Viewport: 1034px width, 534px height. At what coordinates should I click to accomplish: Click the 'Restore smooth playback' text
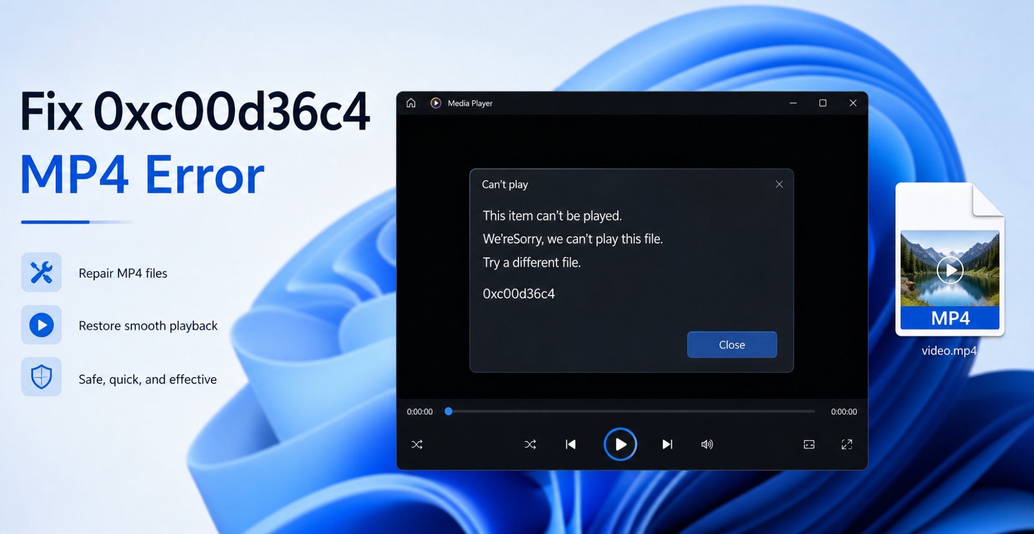148,326
